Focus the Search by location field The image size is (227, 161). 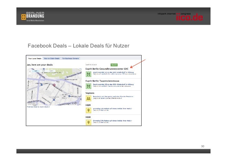coord(98,65)
